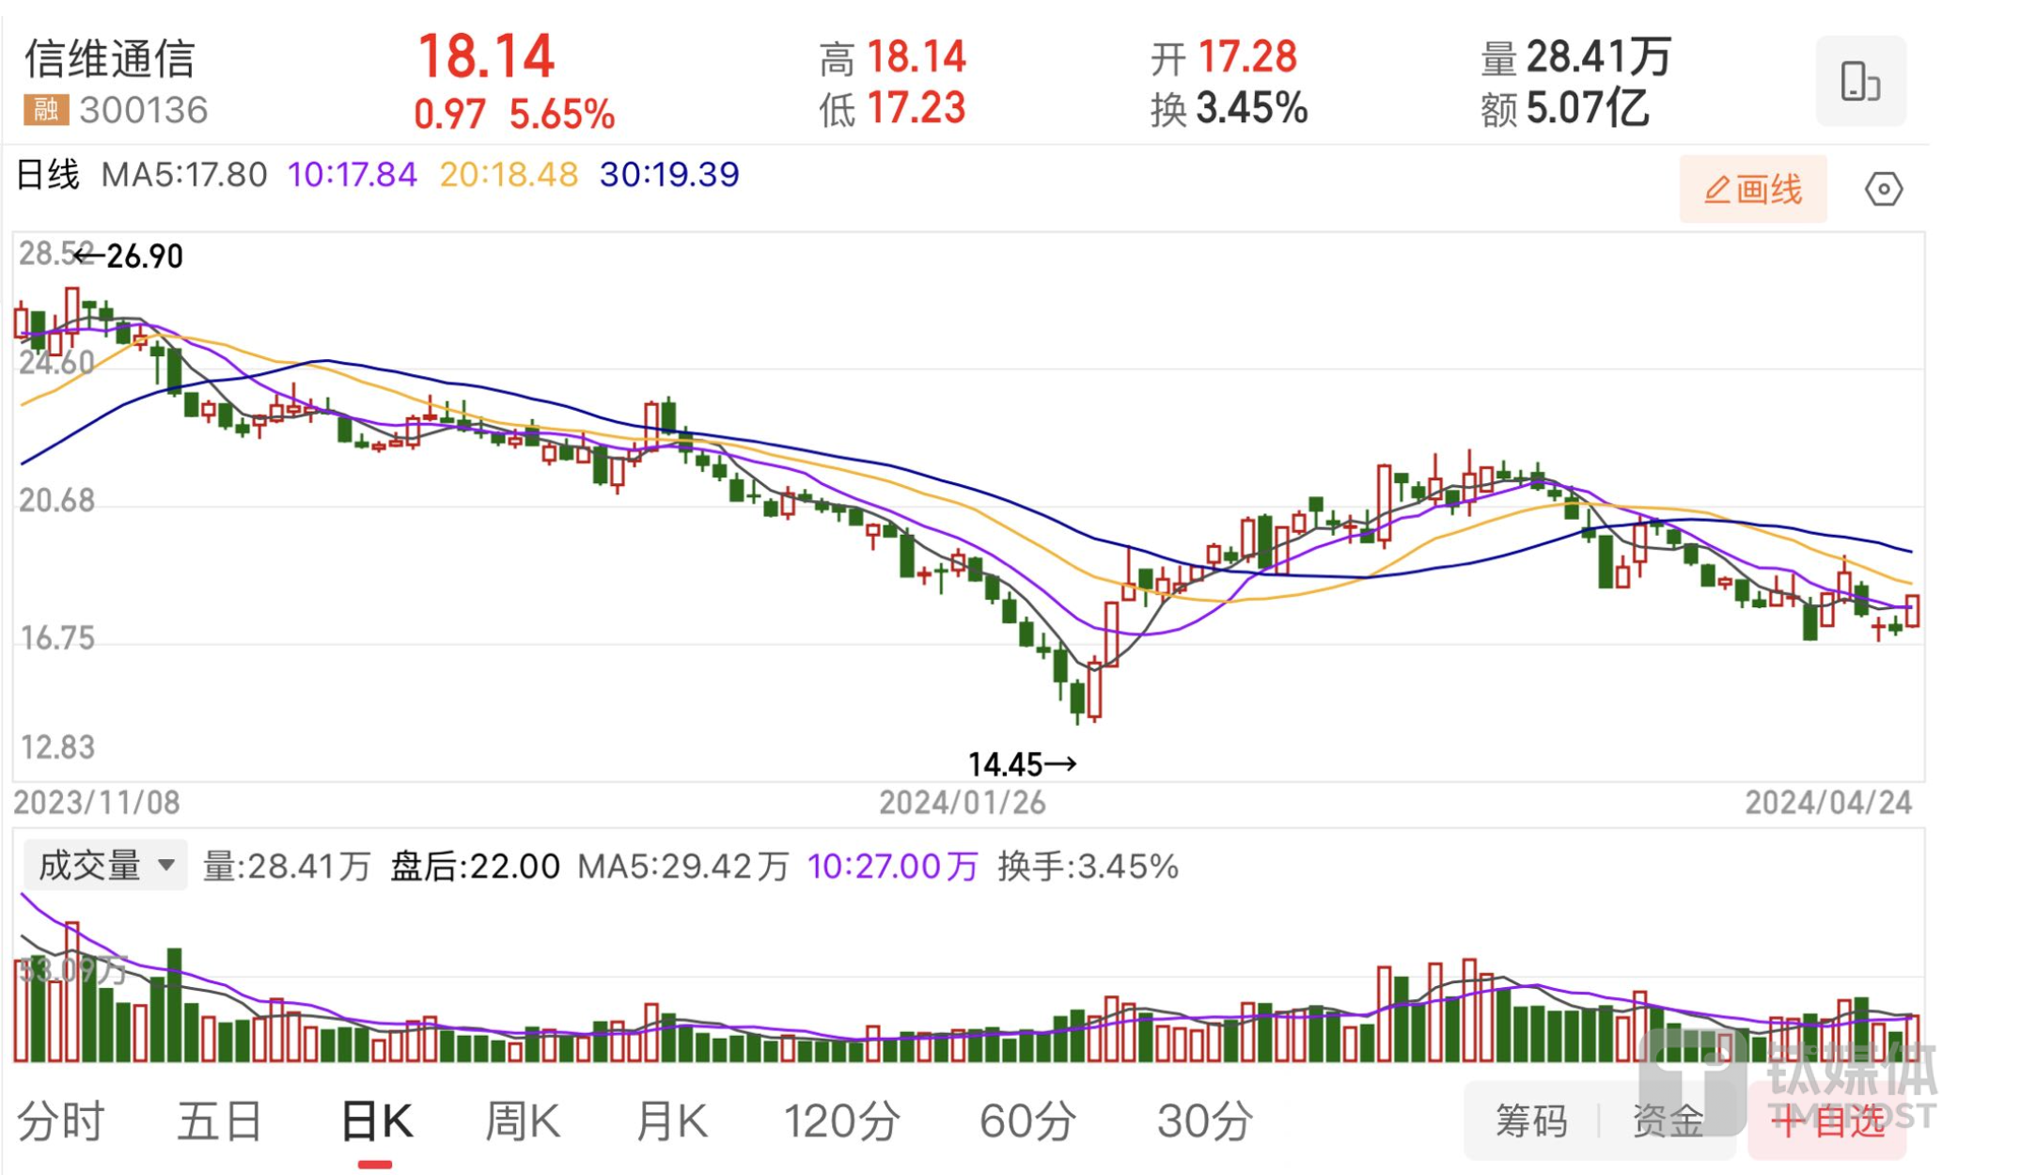2021x1175 pixels.
Task: Click the 日线 MA indicator label
Action: (x=48, y=175)
